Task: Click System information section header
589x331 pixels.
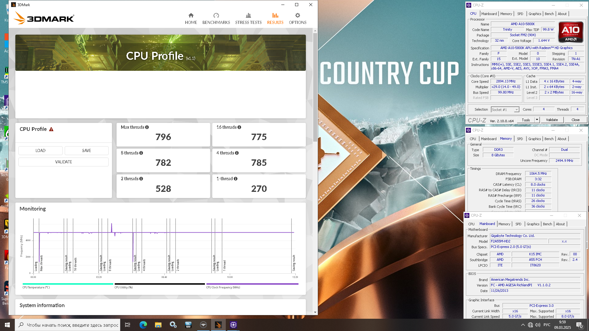Action: click(42, 305)
